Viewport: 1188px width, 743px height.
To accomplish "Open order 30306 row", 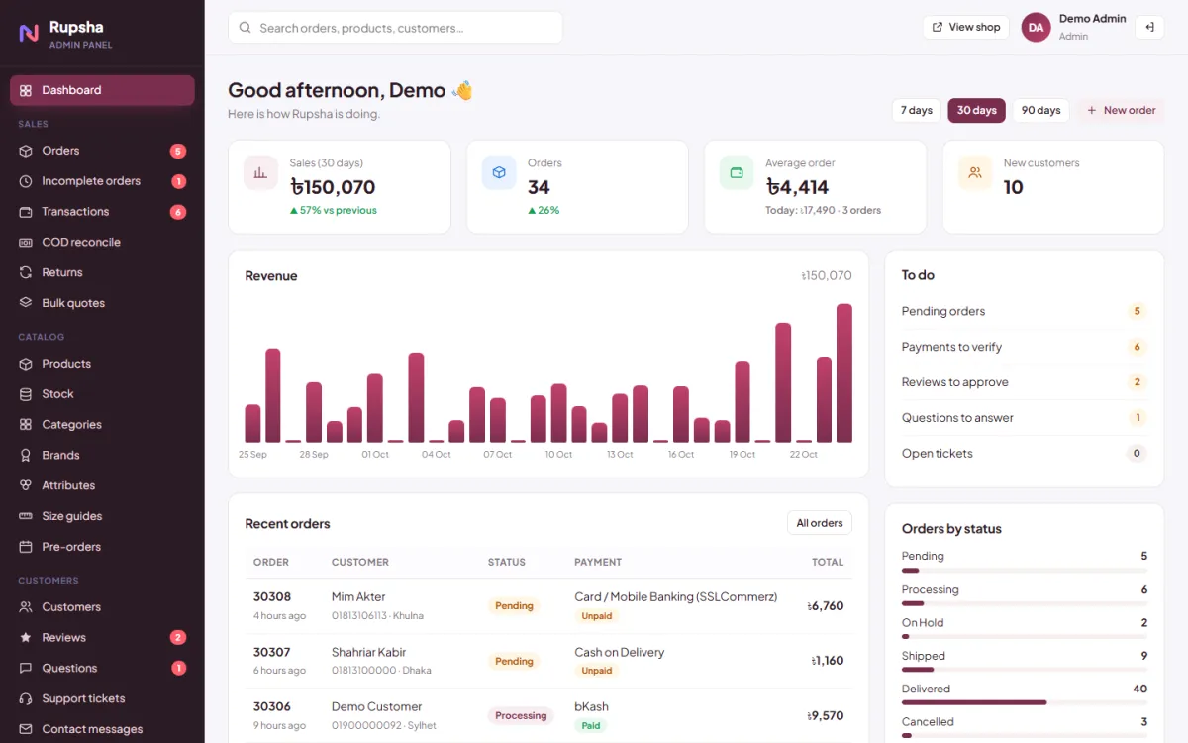I will 548,715.
